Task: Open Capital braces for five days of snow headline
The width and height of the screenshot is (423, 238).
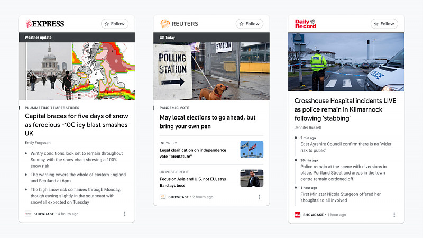Action: 77,125
